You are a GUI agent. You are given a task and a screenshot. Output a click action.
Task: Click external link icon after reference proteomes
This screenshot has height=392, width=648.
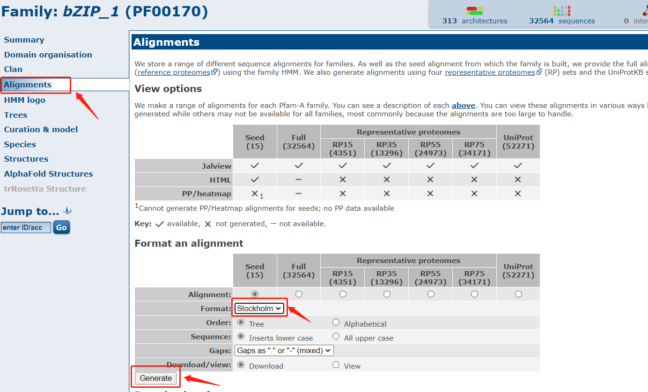pos(214,72)
